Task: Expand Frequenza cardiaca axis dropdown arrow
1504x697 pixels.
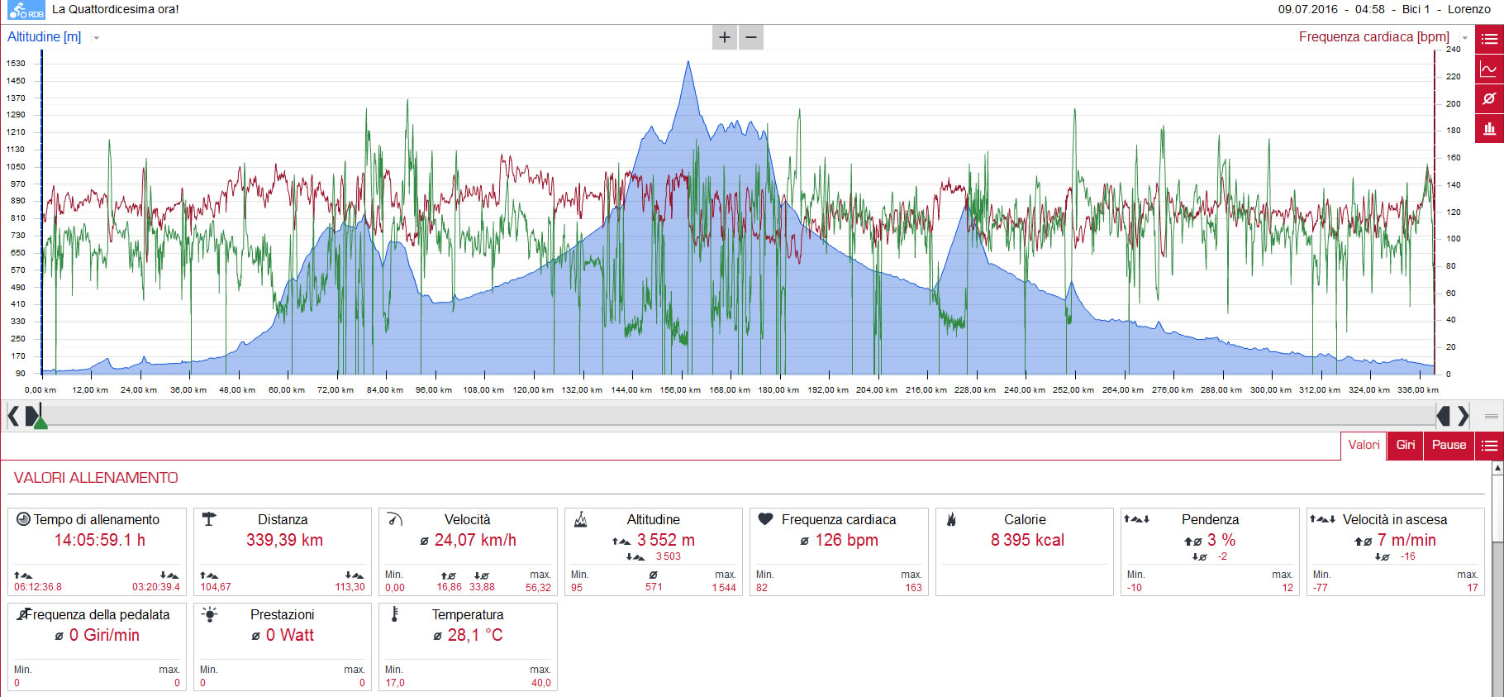Action: 1465,38
